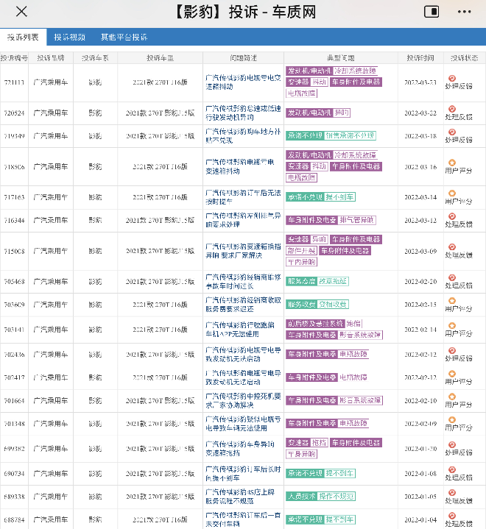The height and width of the screenshot is (529, 486).
Task: Click status icon for complaint 721113
Action: [x=452, y=78]
